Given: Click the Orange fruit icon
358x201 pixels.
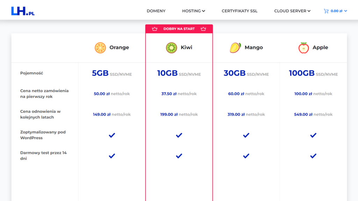Looking at the screenshot, I should (100, 47).
